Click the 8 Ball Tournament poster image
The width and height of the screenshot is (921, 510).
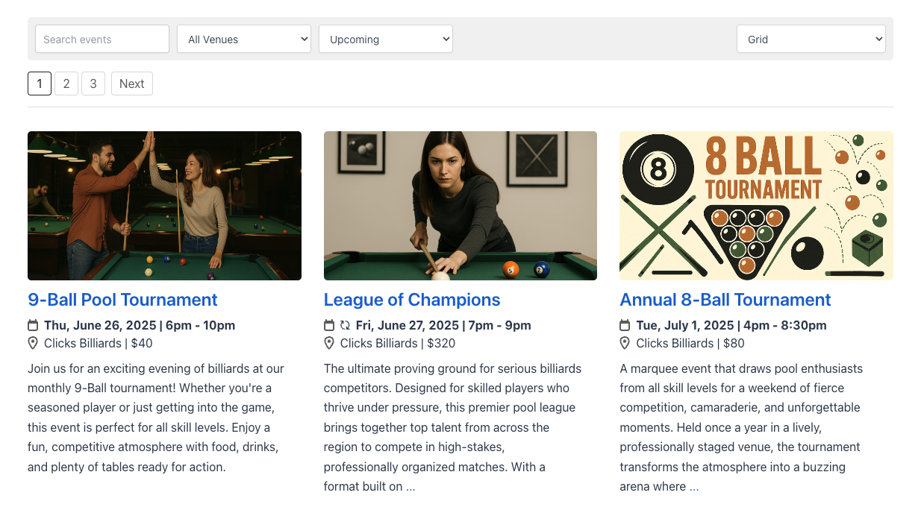pyautogui.click(x=756, y=206)
